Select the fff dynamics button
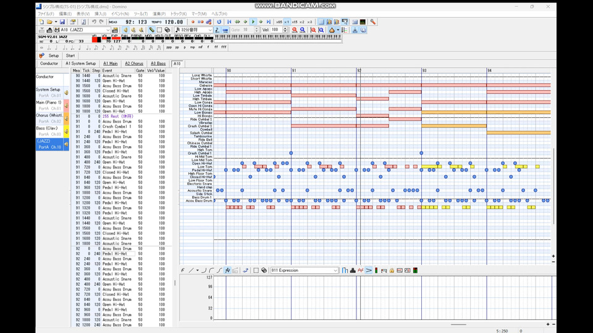The image size is (593, 333). [224, 47]
